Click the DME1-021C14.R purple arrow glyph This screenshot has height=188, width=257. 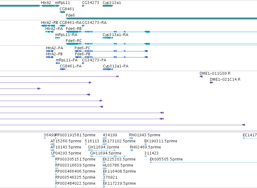click(x=211, y=83)
